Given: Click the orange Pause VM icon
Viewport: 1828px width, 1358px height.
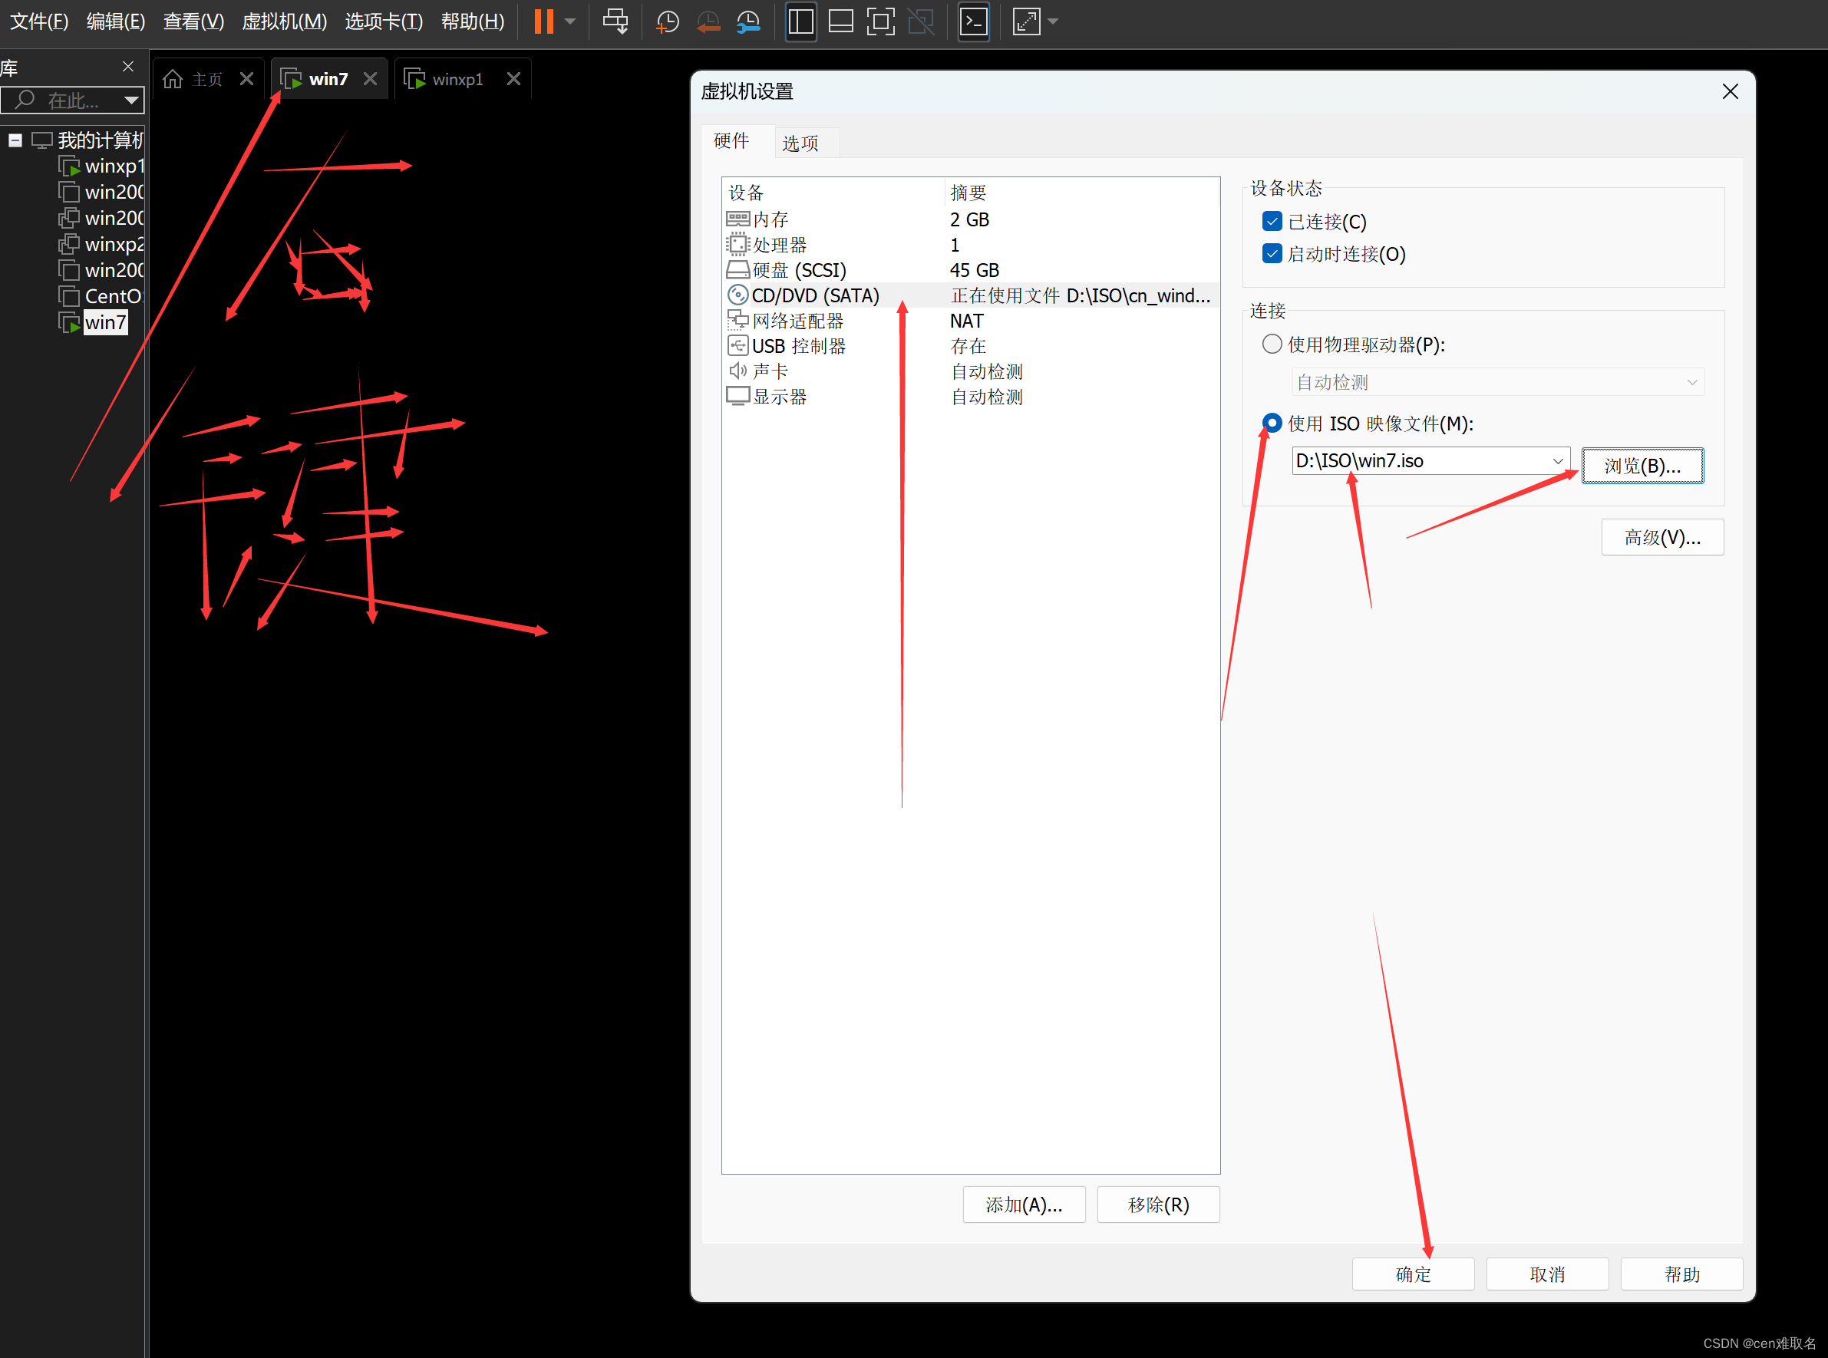Looking at the screenshot, I should coord(543,21).
